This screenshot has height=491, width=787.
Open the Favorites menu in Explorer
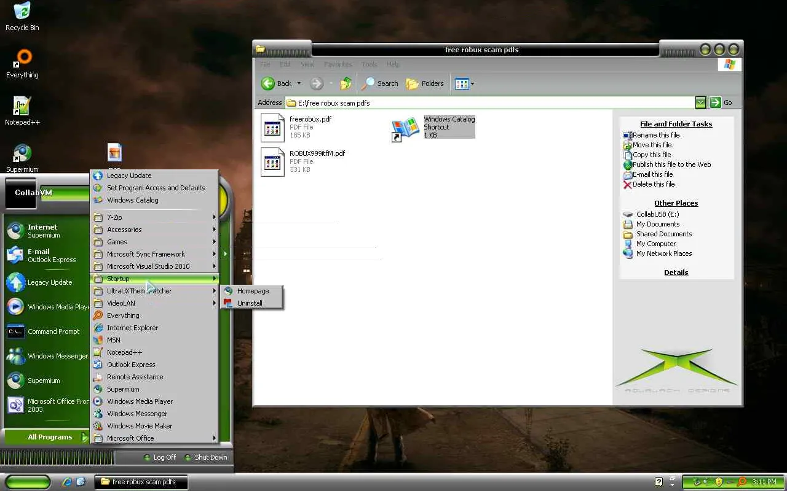tap(338, 64)
